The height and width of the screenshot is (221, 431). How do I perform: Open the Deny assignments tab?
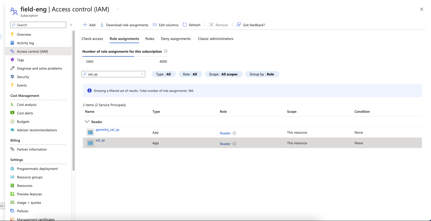pyautogui.click(x=176, y=39)
